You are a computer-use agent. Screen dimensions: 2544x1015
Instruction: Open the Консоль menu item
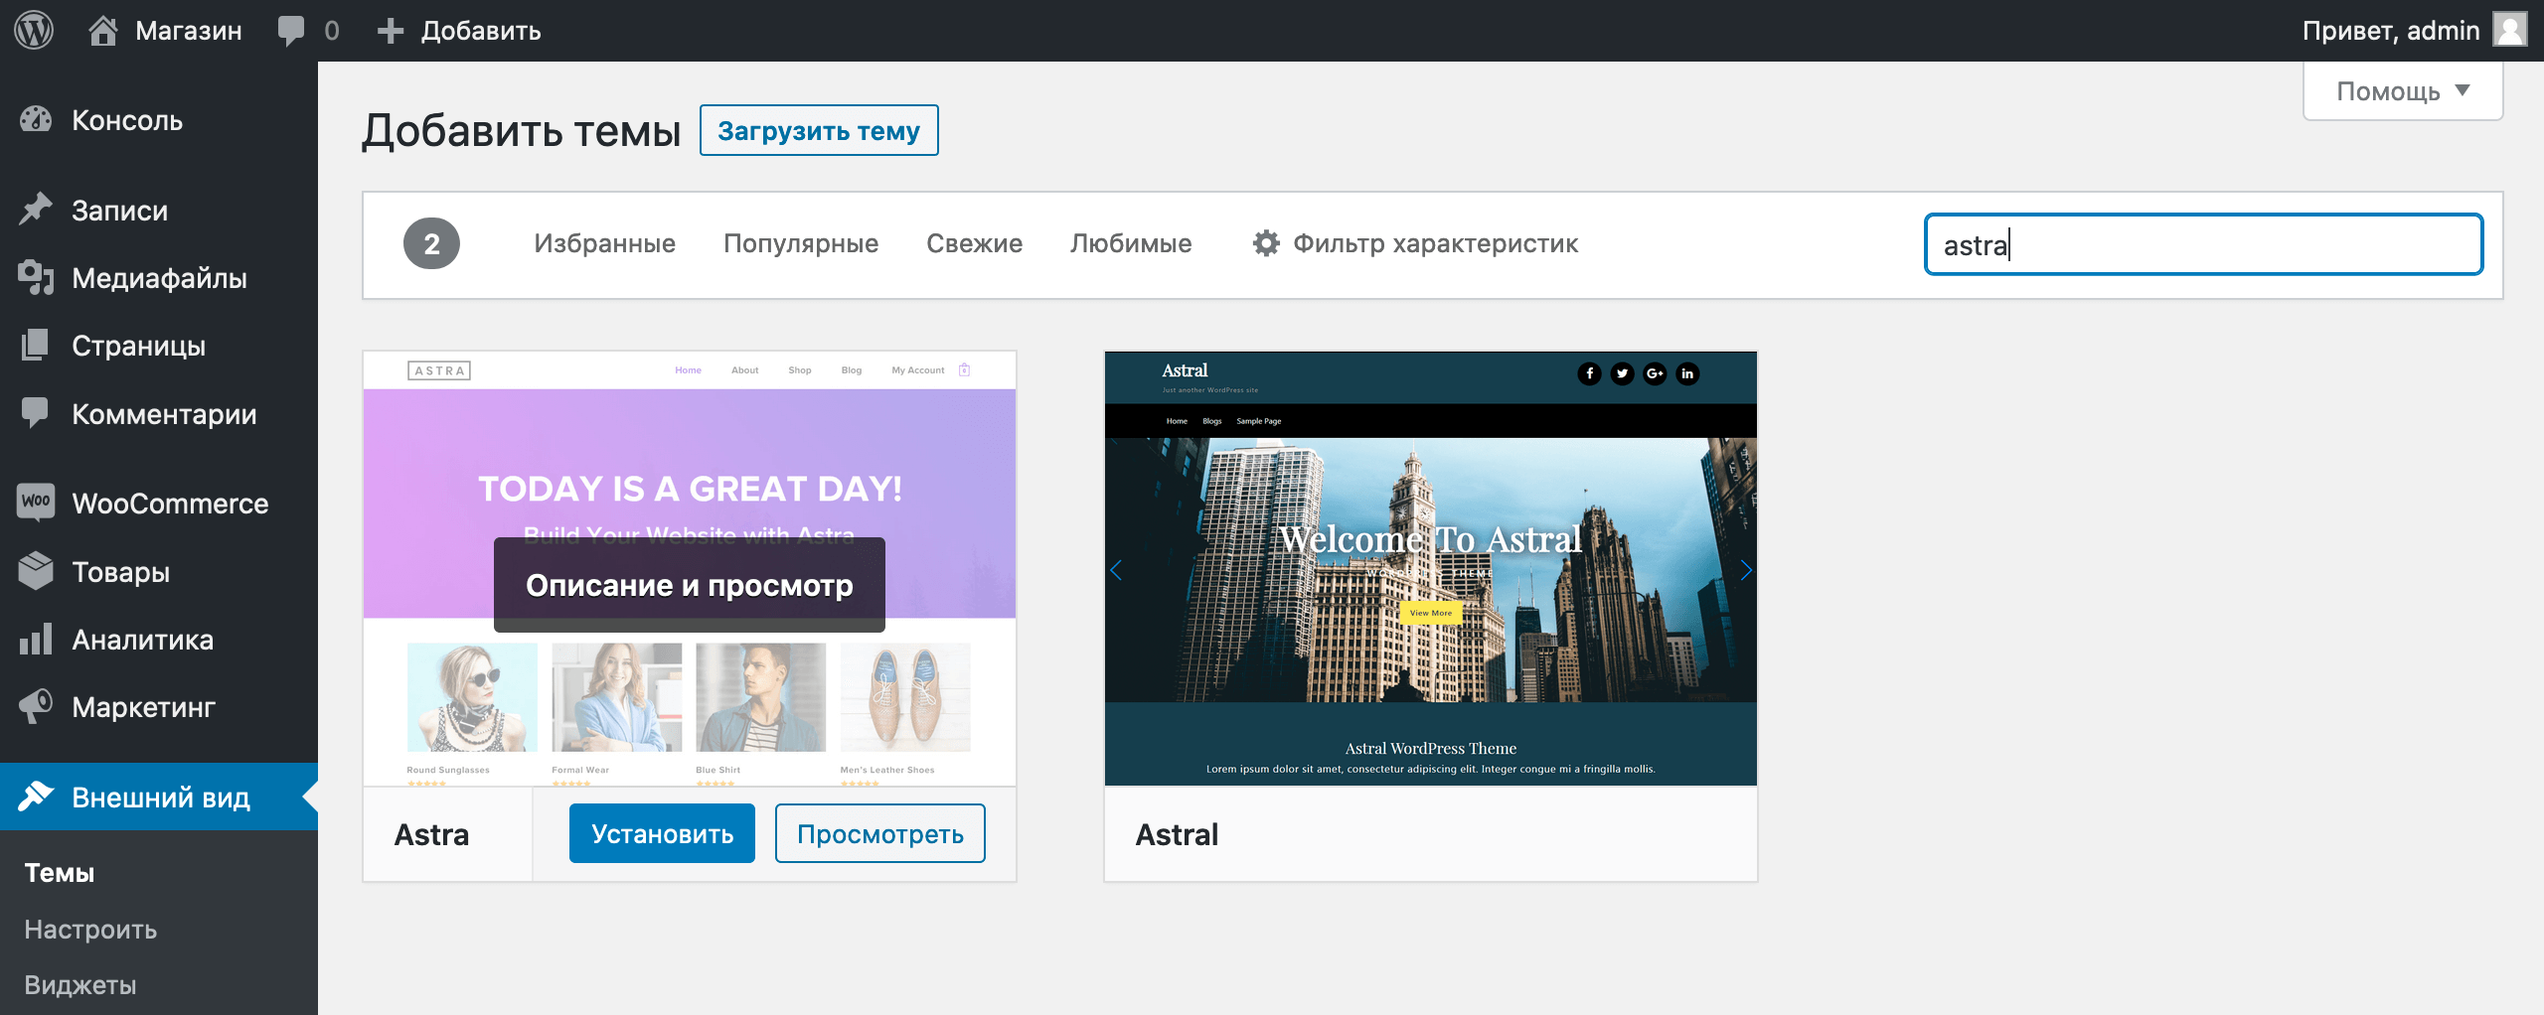(159, 120)
